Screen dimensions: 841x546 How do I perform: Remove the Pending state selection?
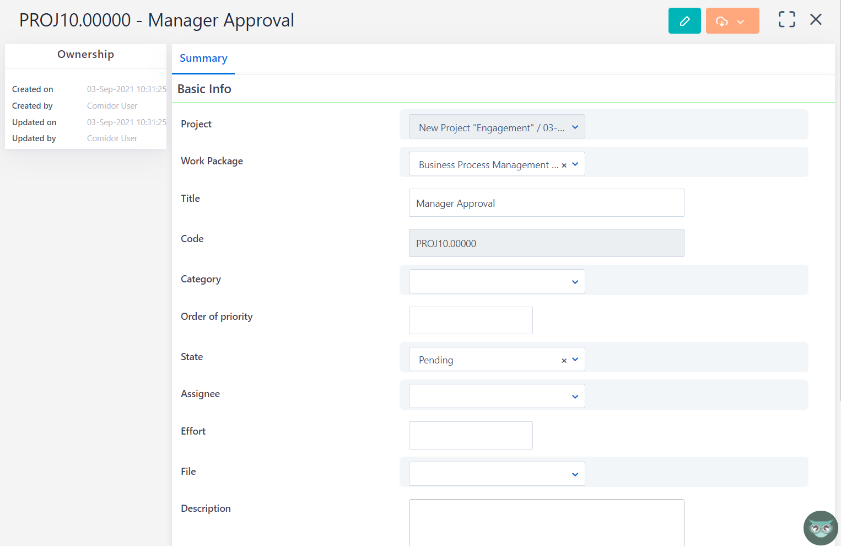coord(564,360)
